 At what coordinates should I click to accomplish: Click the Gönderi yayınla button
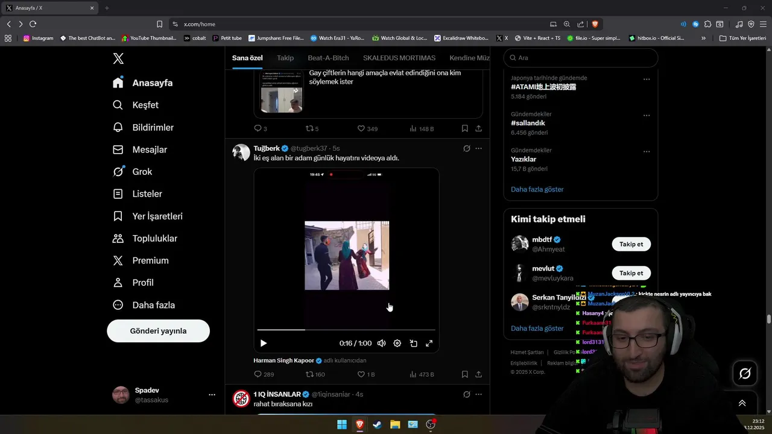coord(158,331)
